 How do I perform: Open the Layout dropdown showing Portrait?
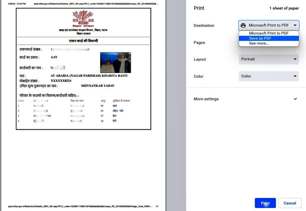268,59
